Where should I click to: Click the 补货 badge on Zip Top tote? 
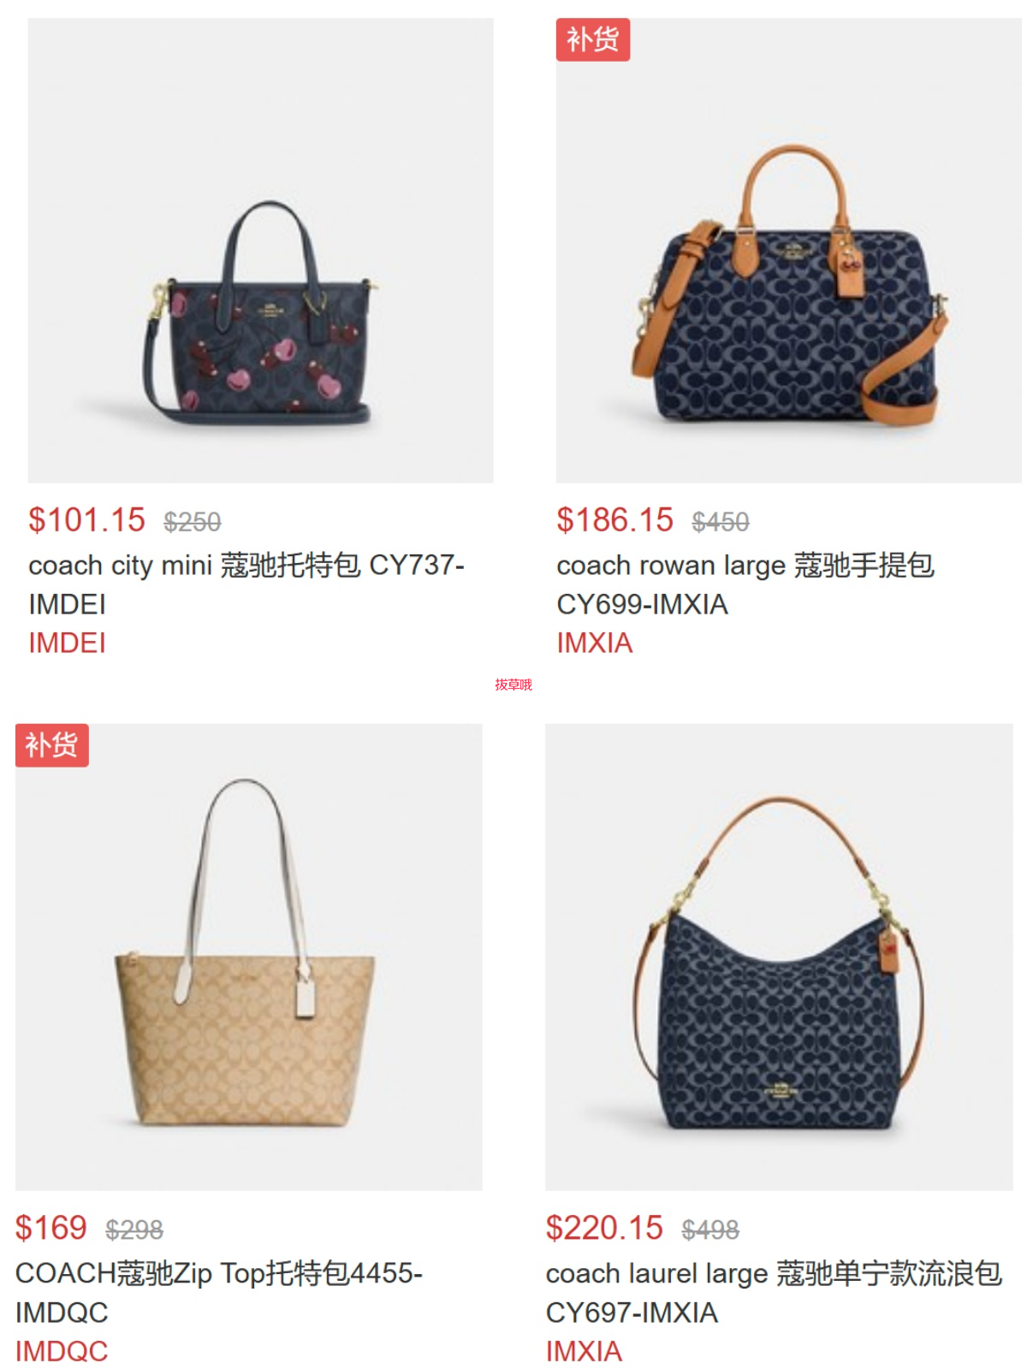click(x=52, y=745)
